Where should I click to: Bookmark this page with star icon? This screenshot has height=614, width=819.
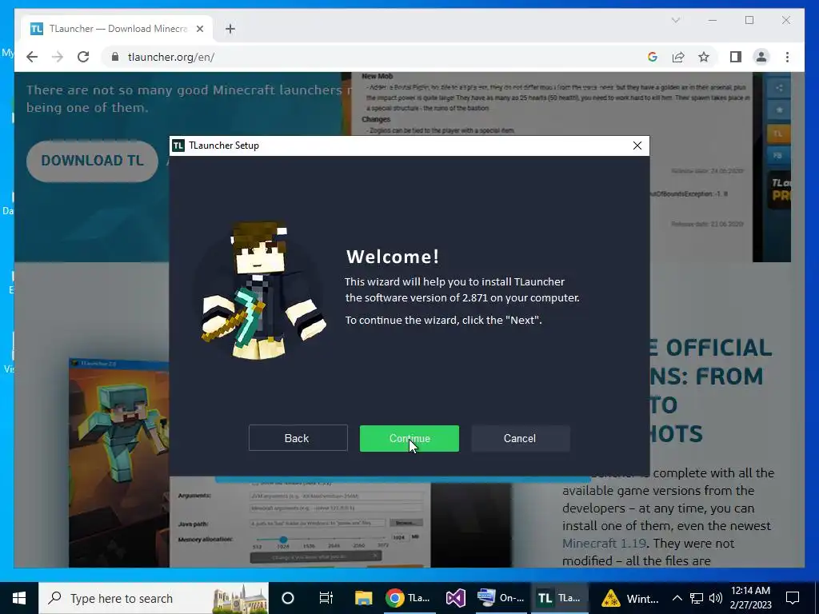click(x=704, y=57)
